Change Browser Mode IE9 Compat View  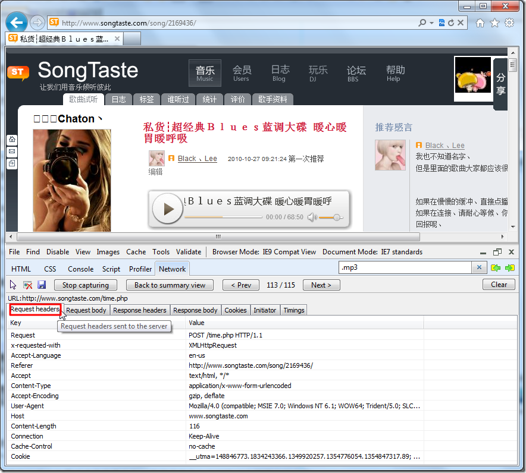point(264,252)
